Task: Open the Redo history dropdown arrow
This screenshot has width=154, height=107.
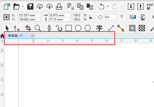Action: [121, 6]
